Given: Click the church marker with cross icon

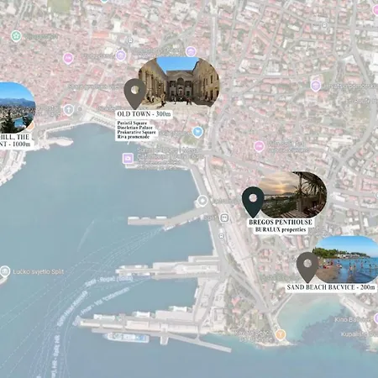Looking at the screenshot, I should (69, 110).
